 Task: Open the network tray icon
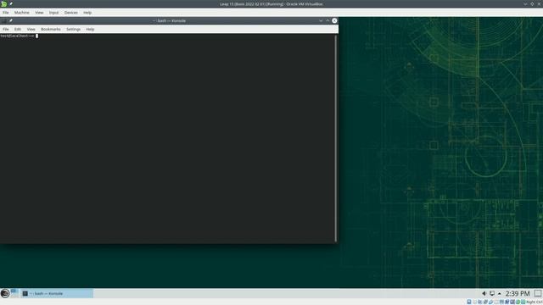coord(492,293)
